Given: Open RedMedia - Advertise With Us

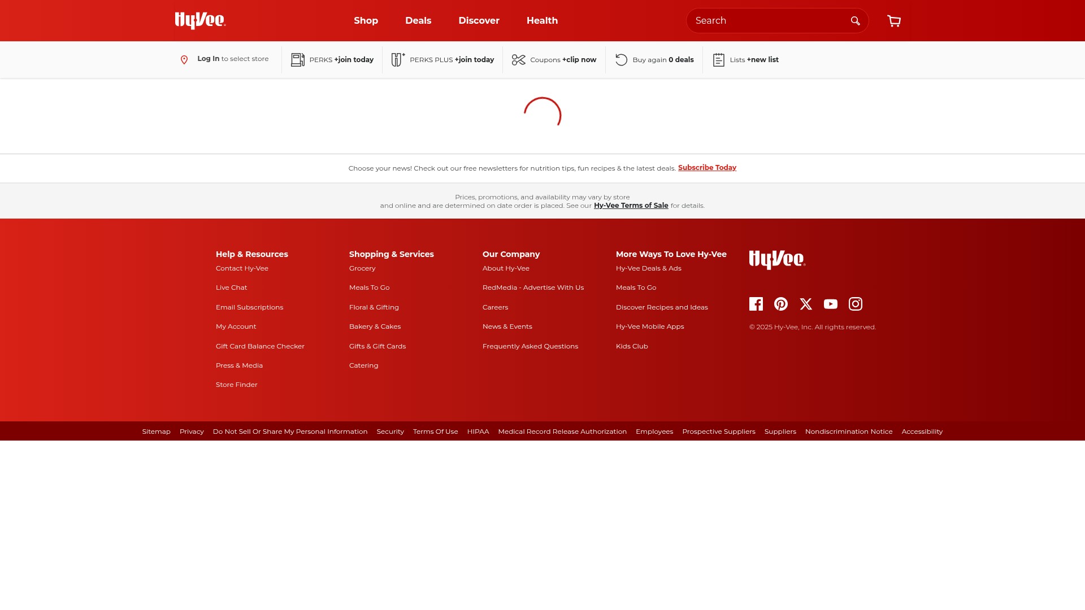Looking at the screenshot, I should point(533,287).
